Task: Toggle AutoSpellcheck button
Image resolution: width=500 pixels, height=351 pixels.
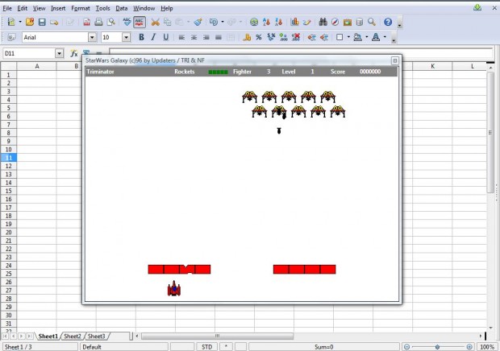Action: pyautogui.click(x=140, y=22)
